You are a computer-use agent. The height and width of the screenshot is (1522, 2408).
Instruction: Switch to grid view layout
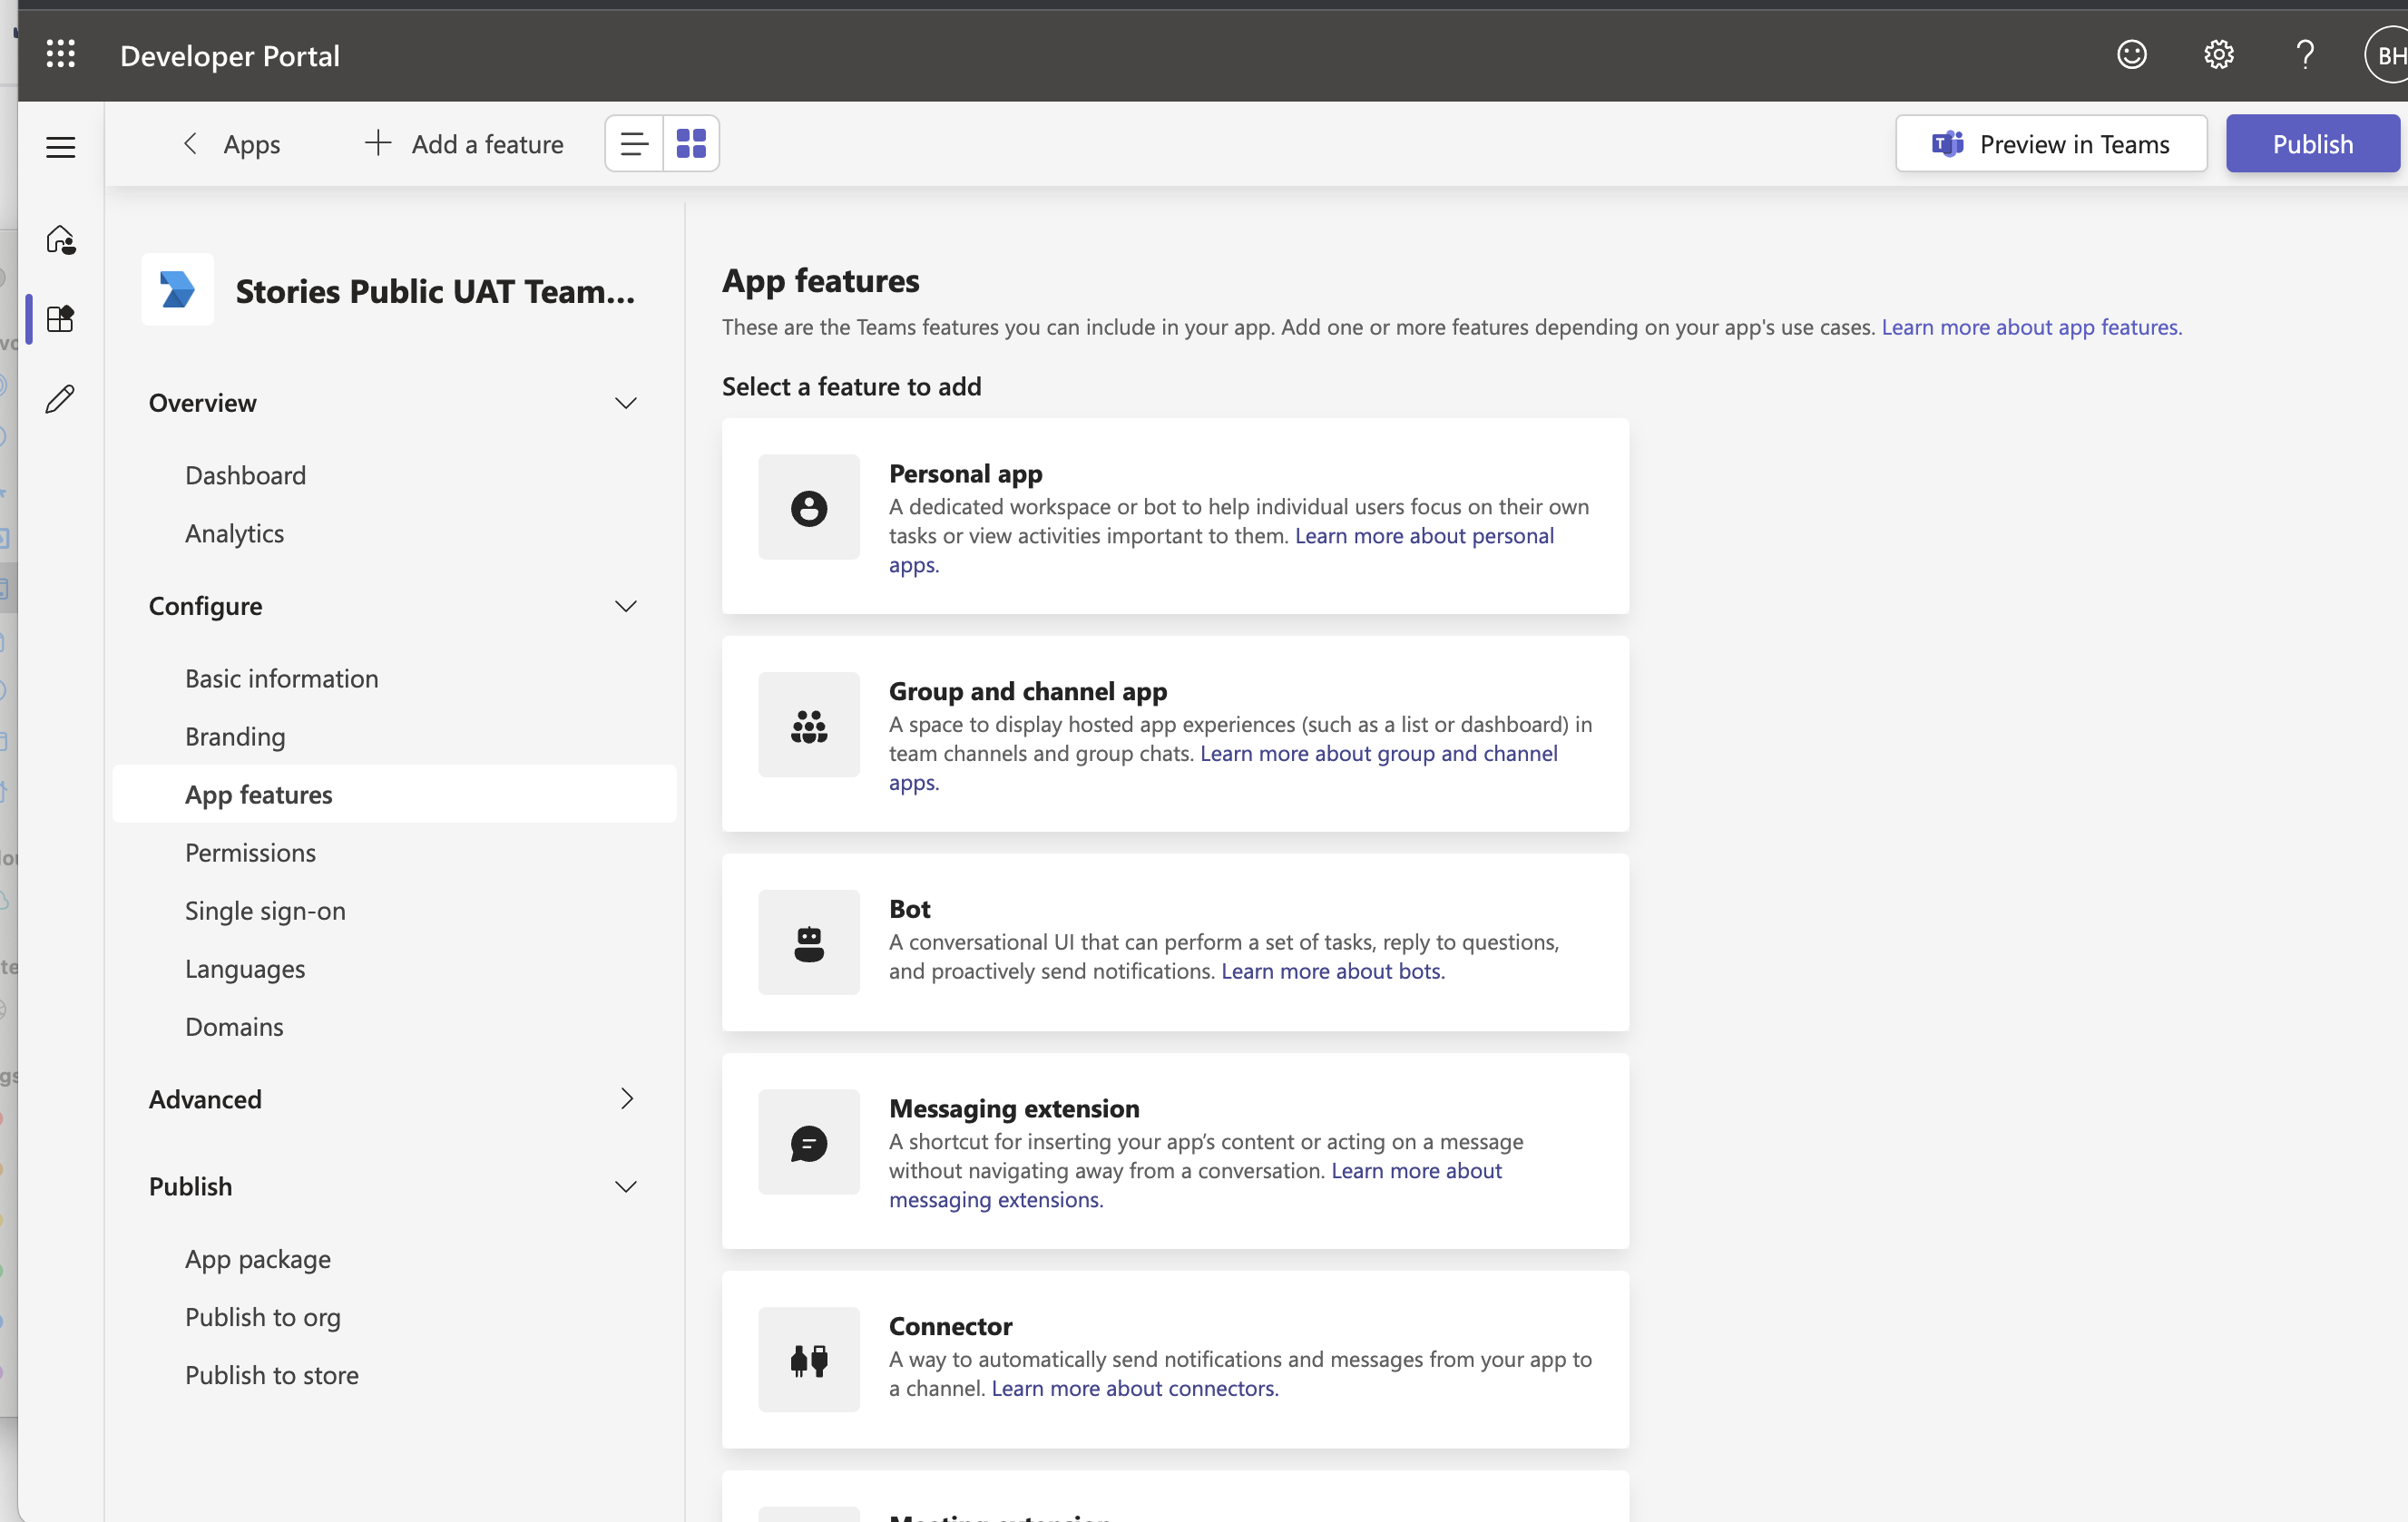click(691, 144)
